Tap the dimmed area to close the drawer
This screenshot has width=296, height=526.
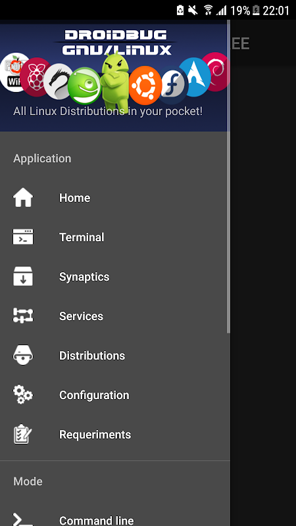coord(263,295)
